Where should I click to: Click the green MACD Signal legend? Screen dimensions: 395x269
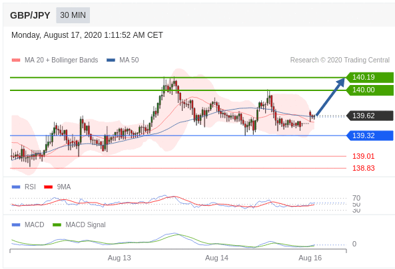[79, 224]
